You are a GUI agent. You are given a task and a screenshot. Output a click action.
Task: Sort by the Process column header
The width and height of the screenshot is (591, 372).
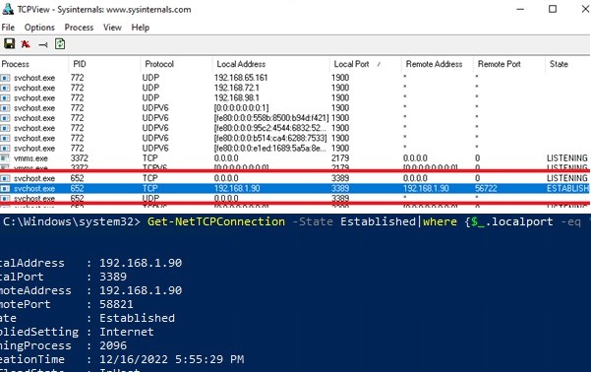(x=33, y=64)
